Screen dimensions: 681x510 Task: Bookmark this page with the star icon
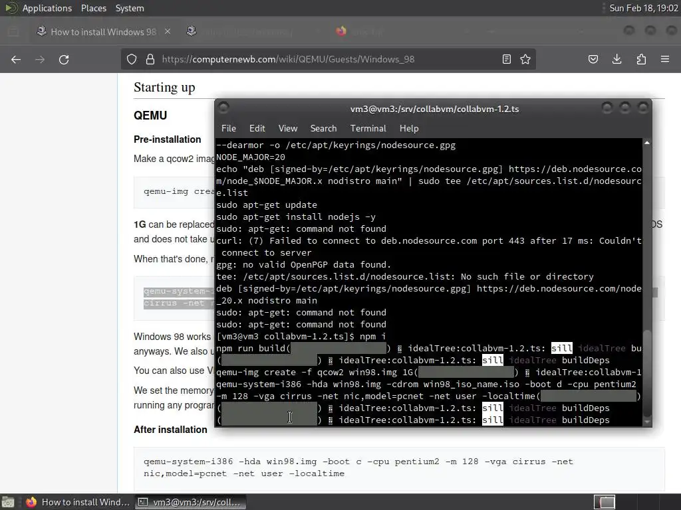(x=525, y=59)
